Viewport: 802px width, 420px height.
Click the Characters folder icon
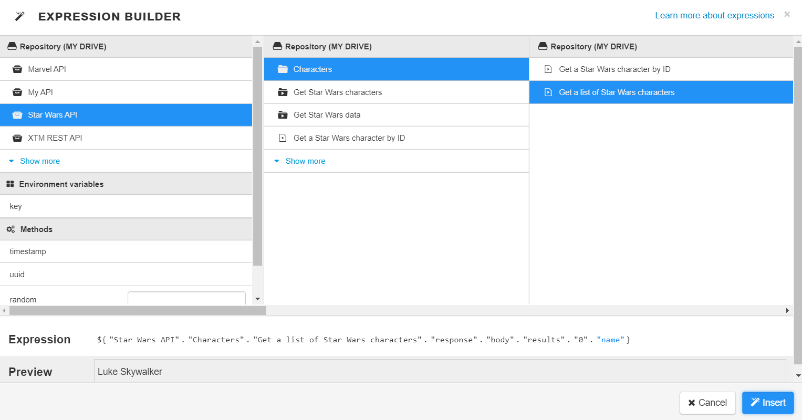point(283,69)
